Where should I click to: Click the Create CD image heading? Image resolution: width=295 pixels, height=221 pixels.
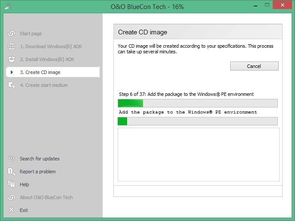pyautogui.click(x=143, y=32)
